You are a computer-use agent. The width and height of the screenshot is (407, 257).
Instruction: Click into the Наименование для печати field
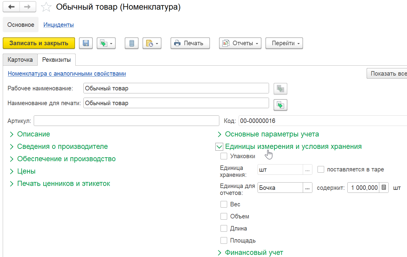(176, 103)
